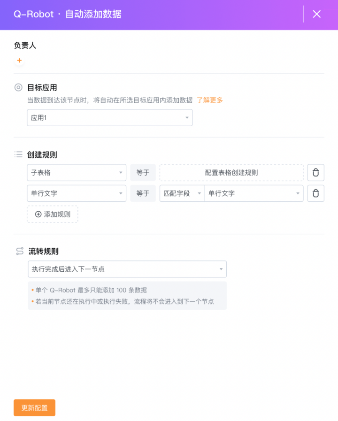This screenshot has width=338, height=421.
Task: Click the first 等于 operator label
Action: 143,172
